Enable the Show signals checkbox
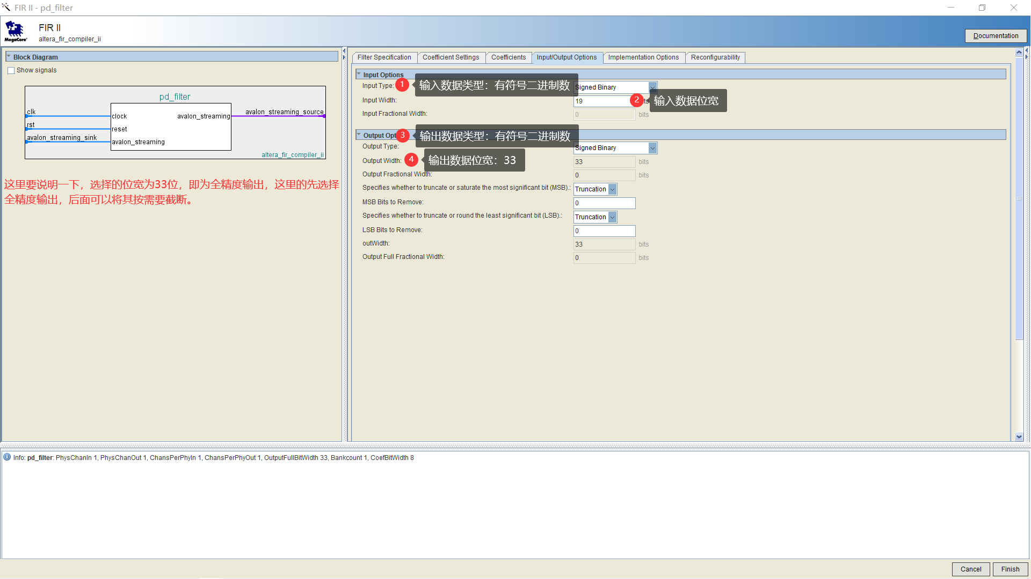This screenshot has width=1031, height=579. (x=11, y=70)
